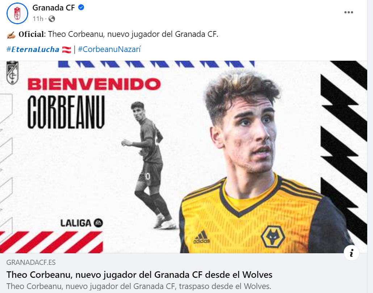The width and height of the screenshot is (373, 293).
Task: Click the globe public-audience icon
Action: click(52, 19)
